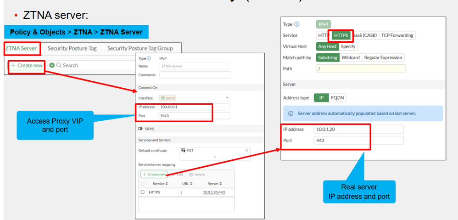
Task: Click the green plus filter icon beside Search
Action: click(x=52, y=65)
